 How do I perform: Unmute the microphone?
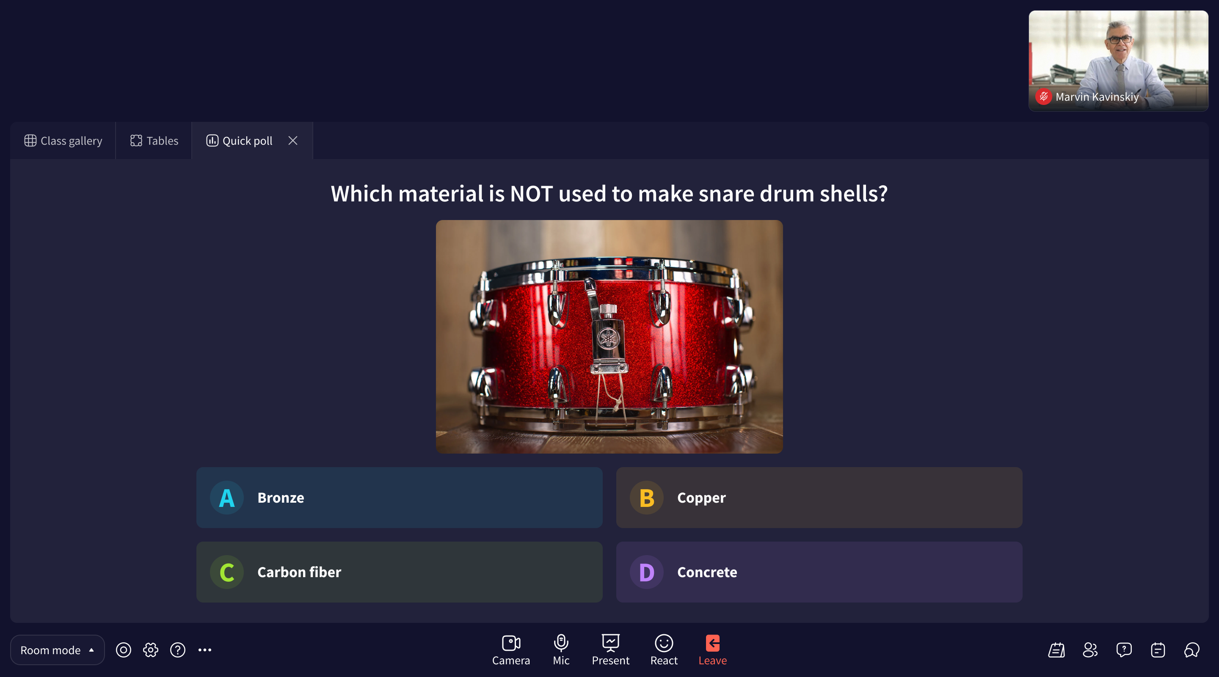click(561, 649)
